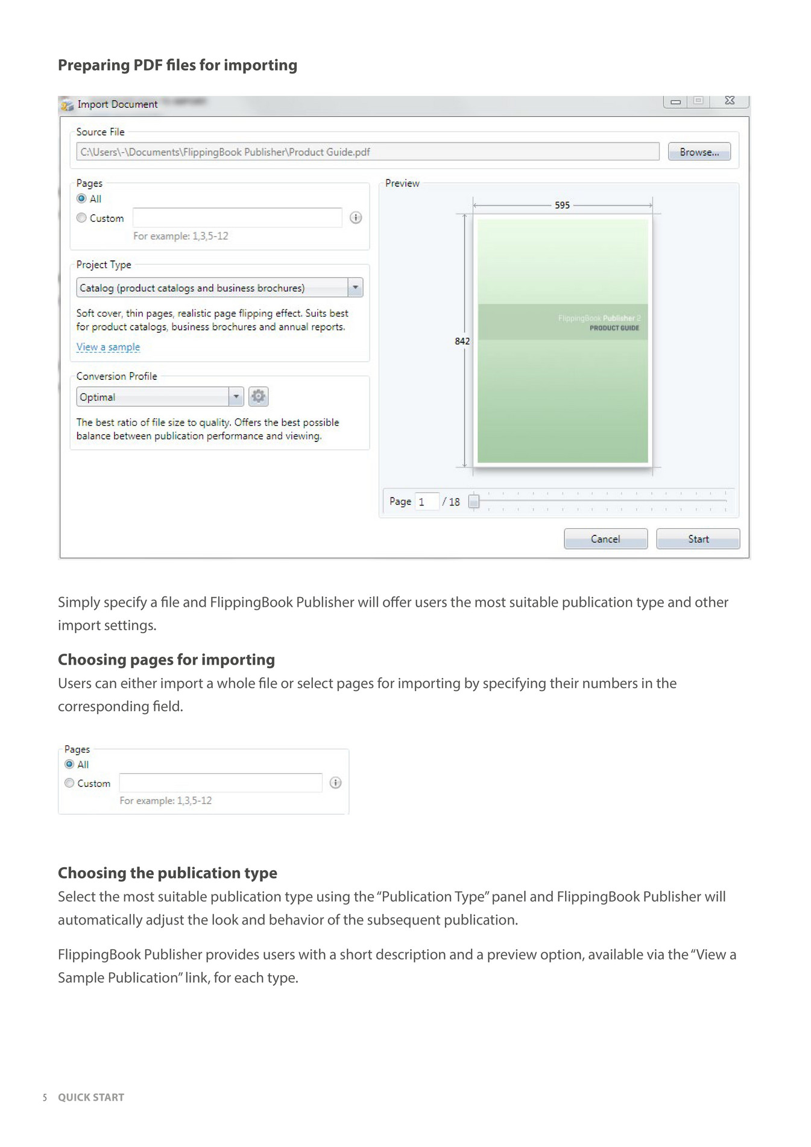
Task: Click the Cancel button
Action: click(605, 539)
